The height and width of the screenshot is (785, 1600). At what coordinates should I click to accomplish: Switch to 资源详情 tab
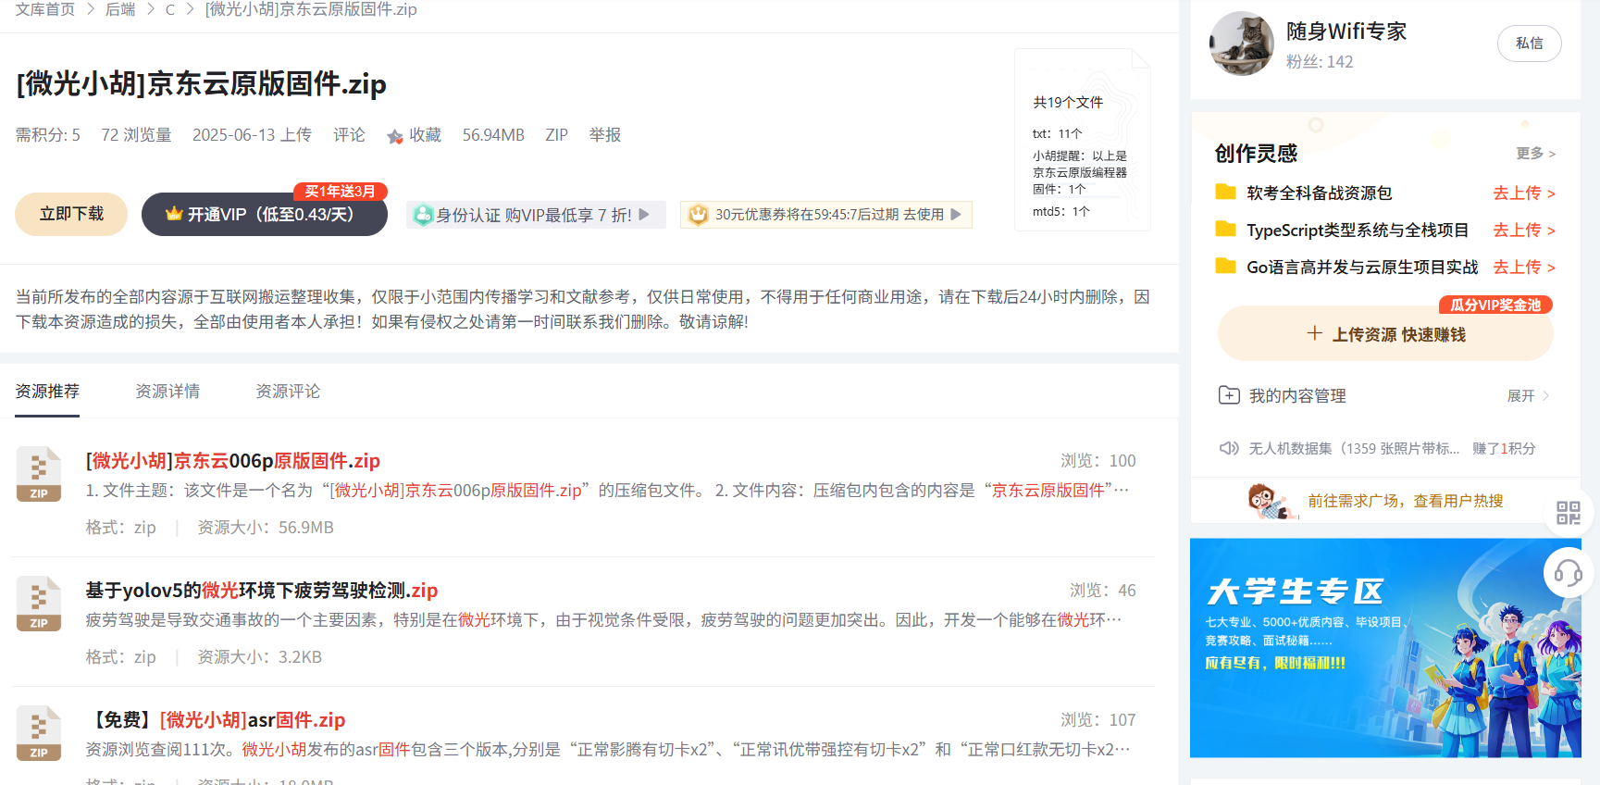(167, 392)
